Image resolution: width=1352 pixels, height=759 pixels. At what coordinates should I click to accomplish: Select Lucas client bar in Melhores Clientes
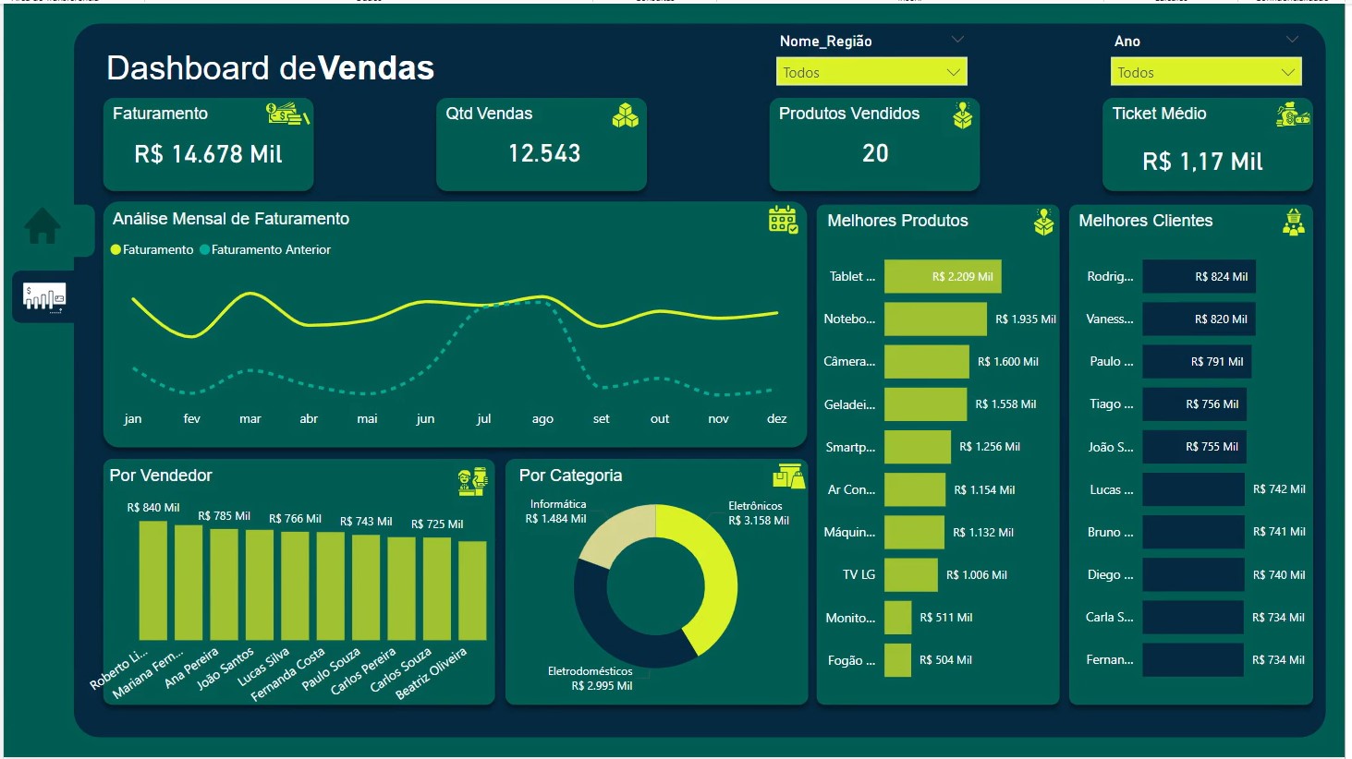tap(1194, 489)
